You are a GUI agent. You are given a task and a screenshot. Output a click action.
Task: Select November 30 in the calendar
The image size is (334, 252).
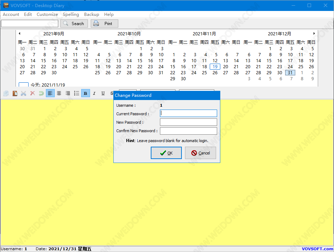pyautogui.click(x=183, y=79)
